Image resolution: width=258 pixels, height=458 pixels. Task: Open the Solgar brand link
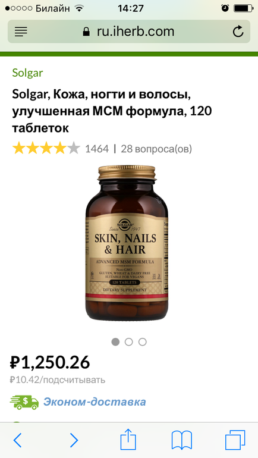(27, 73)
